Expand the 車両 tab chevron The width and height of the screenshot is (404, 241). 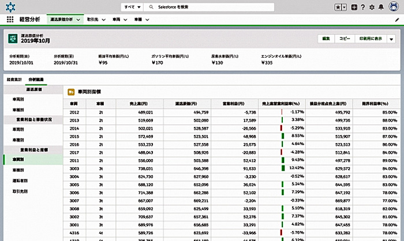pos(125,20)
